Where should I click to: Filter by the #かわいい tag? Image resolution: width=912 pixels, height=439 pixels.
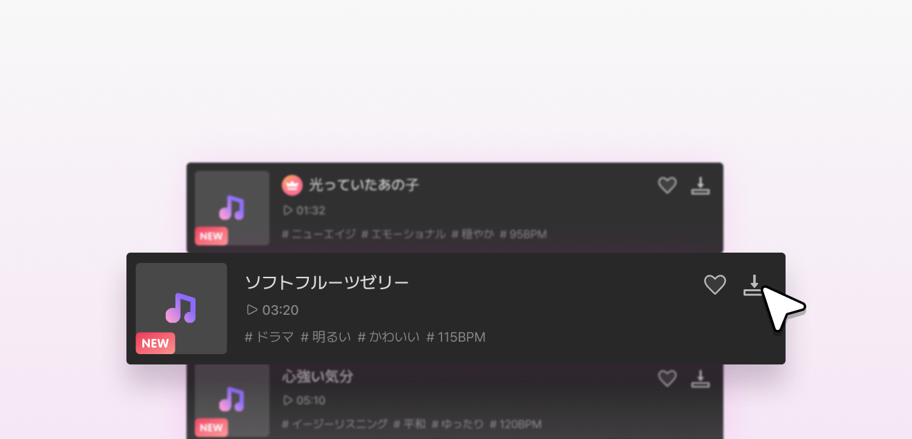pyautogui.click(x=388, y=338)
